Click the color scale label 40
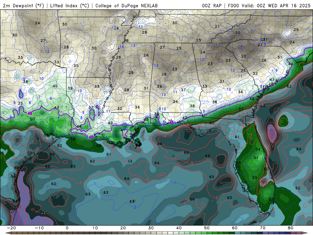The image size is (313, 235). [179, 228]
